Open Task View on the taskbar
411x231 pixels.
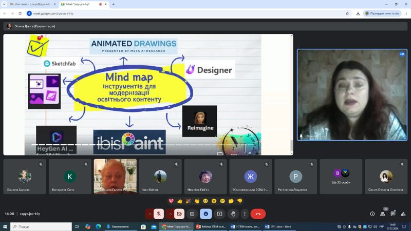pos(77,226)
